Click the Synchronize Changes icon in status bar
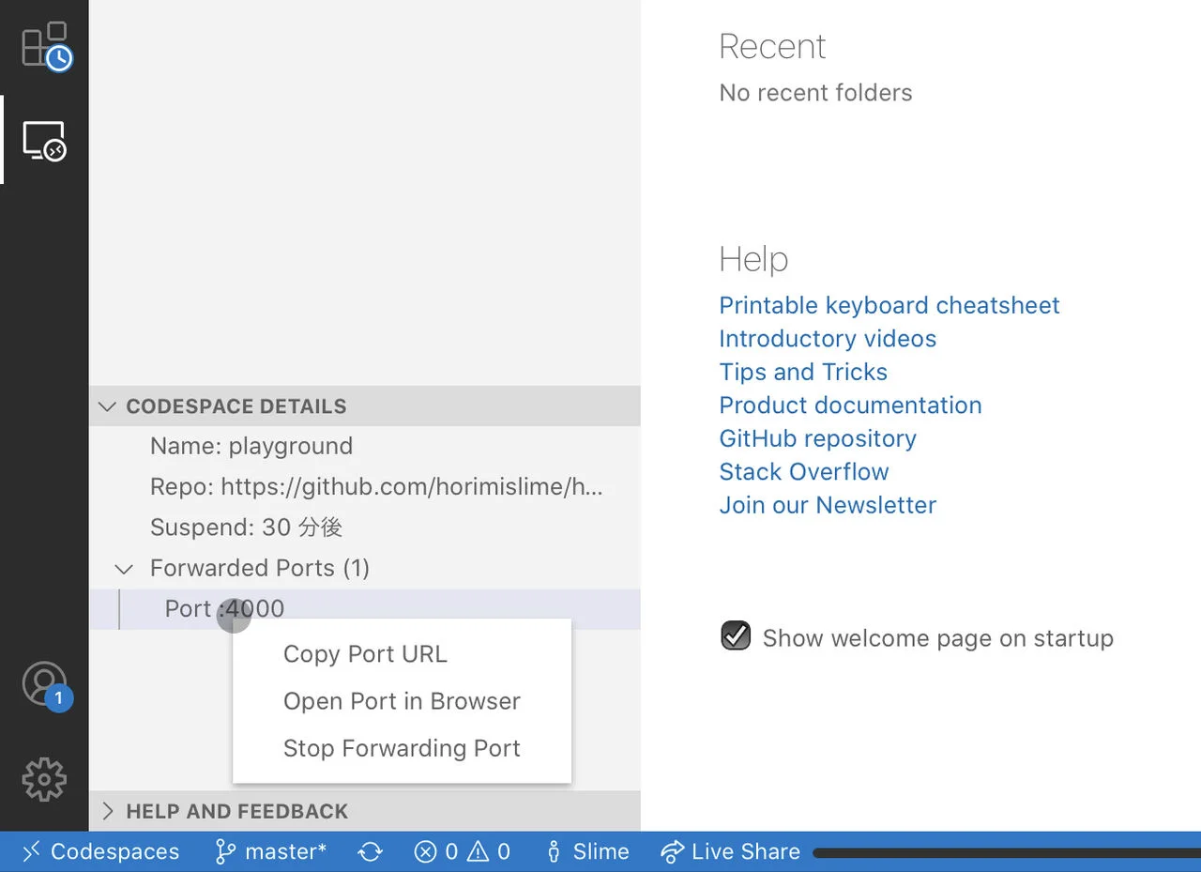 click(371, 851)
